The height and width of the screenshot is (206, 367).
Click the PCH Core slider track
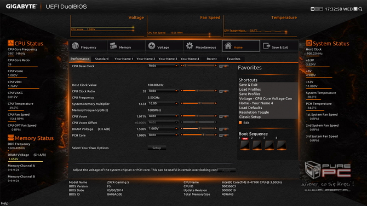click(x=198, y=135)
